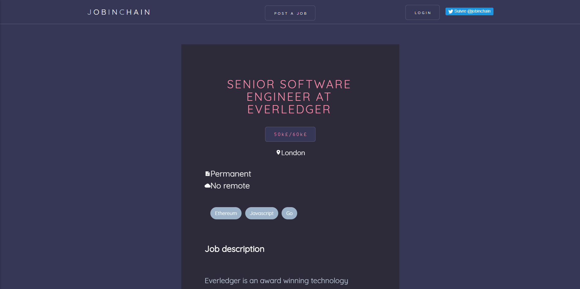Click EVERLEDGER in the job title
The height and width of the screenshot is (289, 580).
click(289, 109)
